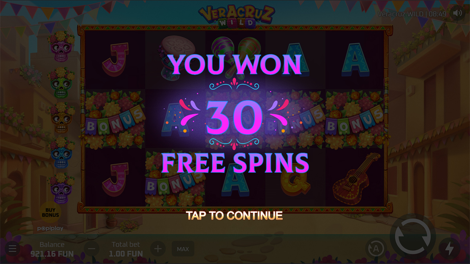Click the Veracruz Wild logo
This screenshot has height=264, width=470.
click(237, 16)
